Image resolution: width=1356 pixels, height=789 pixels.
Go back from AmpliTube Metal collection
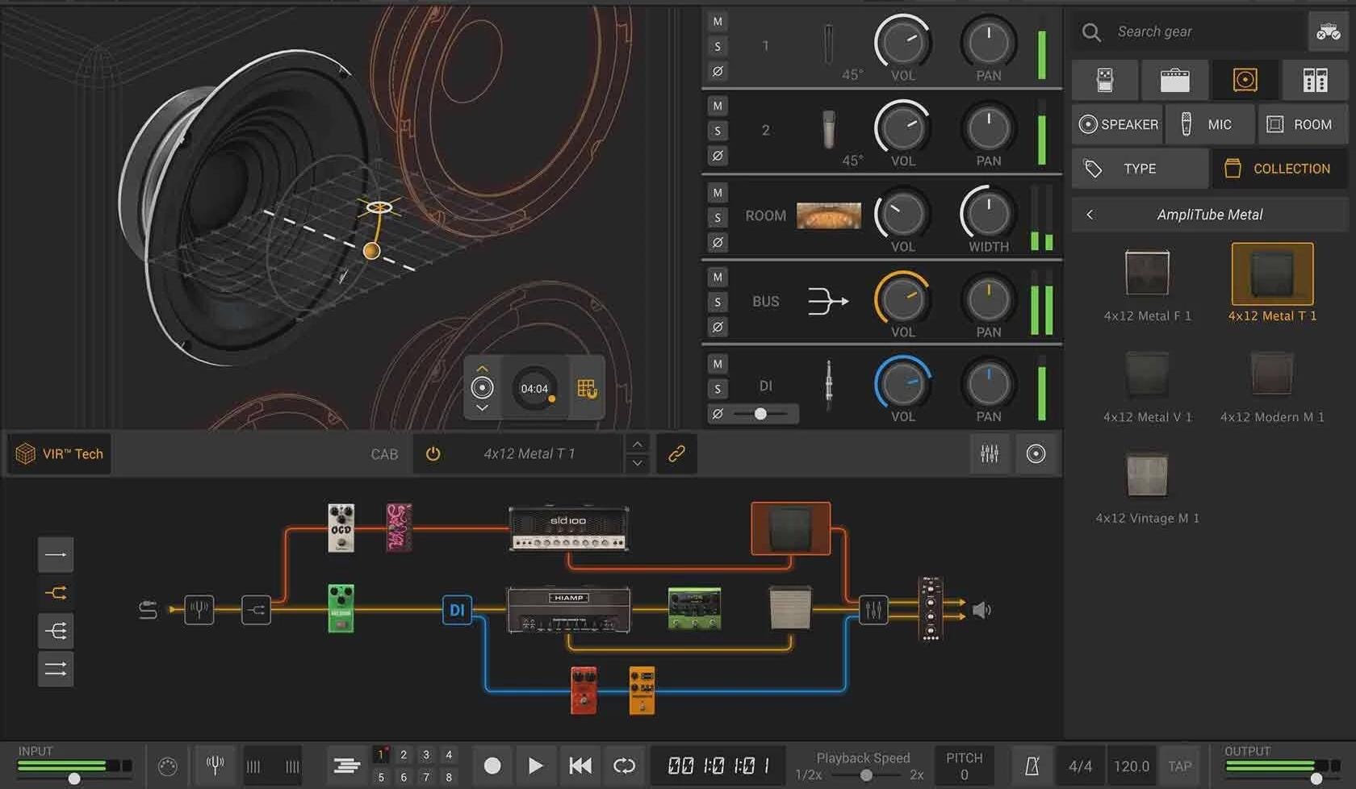coord(1090,215)
